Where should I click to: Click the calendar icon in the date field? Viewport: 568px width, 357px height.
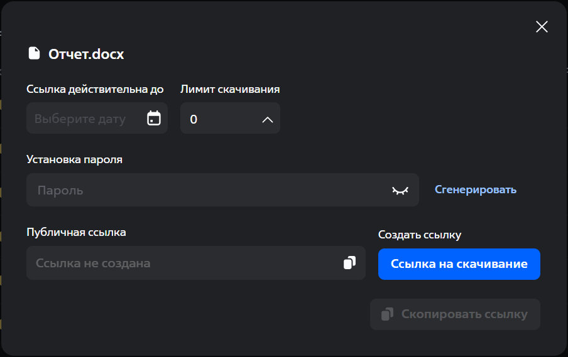pos(154,118)
